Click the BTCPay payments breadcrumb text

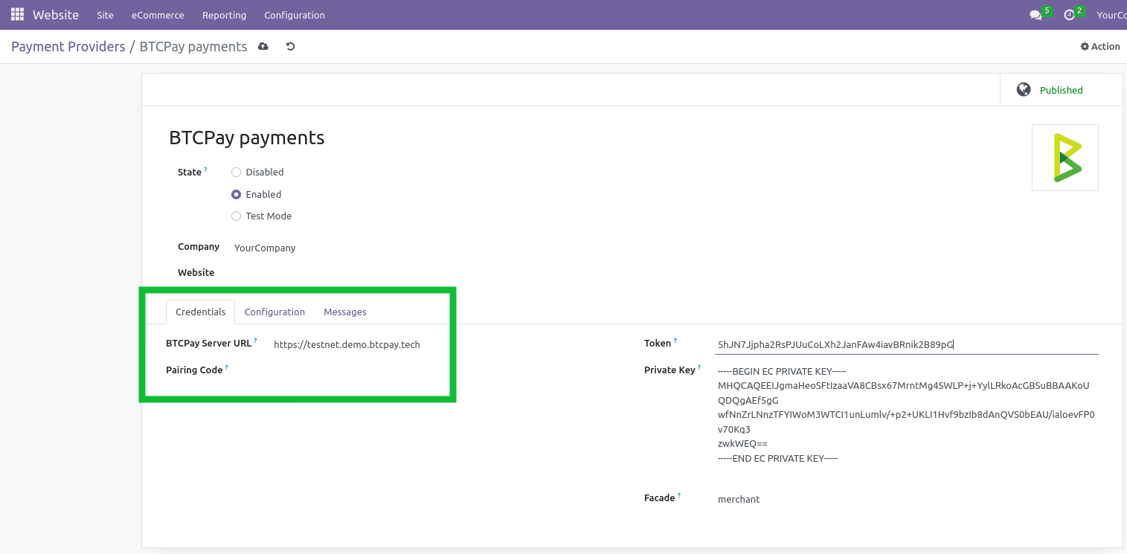[193, 47]
